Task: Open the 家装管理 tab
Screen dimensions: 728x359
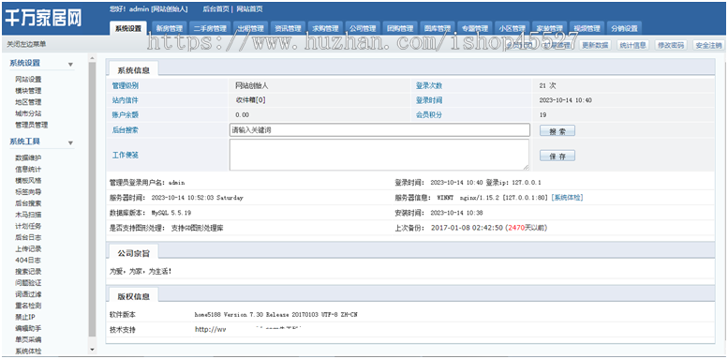Action: pyautogui.click(x=549, y=28)
